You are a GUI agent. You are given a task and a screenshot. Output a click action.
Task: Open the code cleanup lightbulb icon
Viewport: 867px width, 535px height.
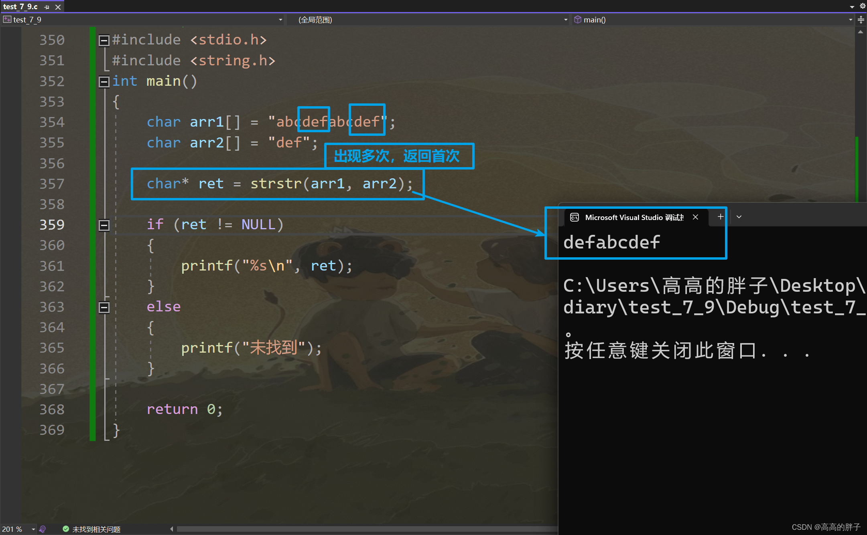coord(43,529)
